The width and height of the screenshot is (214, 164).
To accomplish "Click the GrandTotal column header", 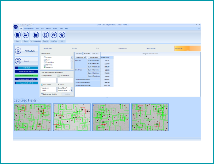I will point(107,57).
